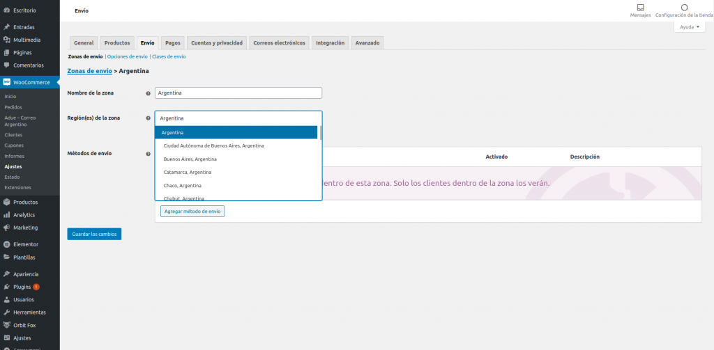Click the Descripción column header

[585, 157]
